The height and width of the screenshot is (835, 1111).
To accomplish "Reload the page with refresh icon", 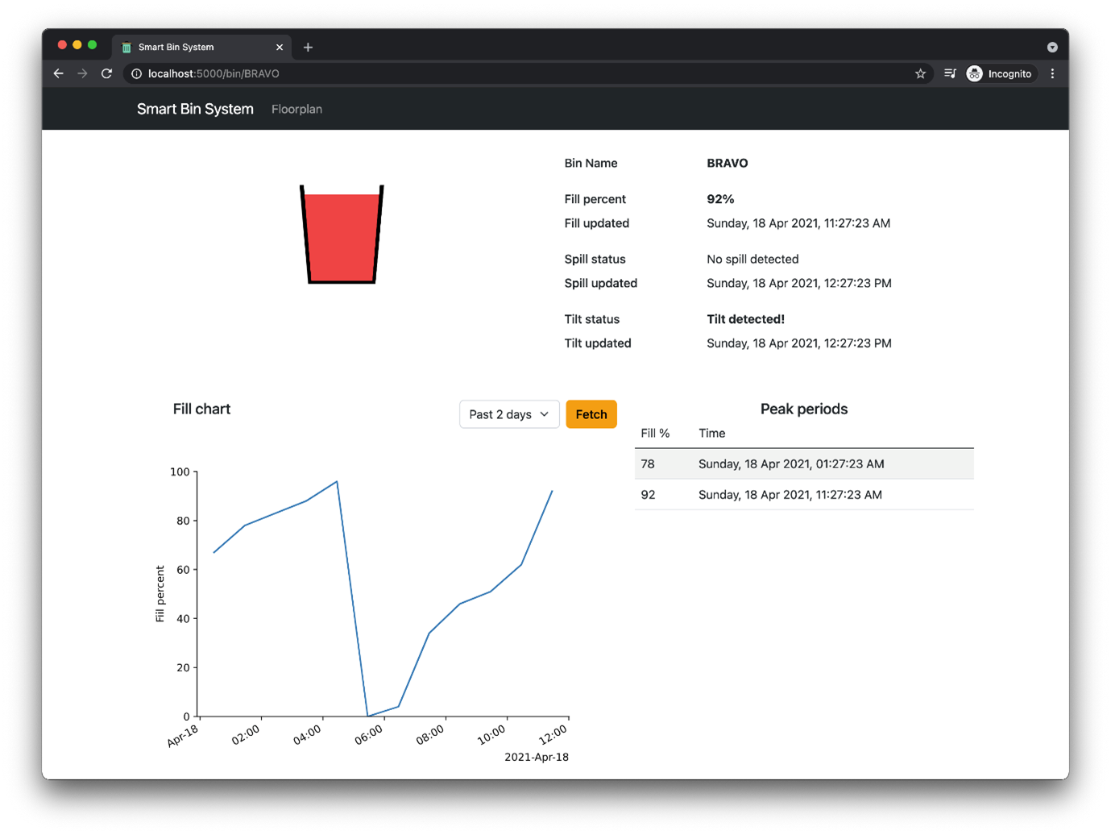I will [106, 73].
